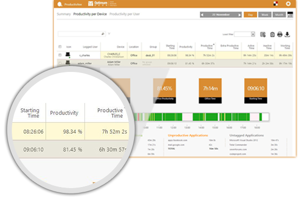299x211 pixels.
Task: Click the Unproductive Applications heading
Action: coord(188,135)
